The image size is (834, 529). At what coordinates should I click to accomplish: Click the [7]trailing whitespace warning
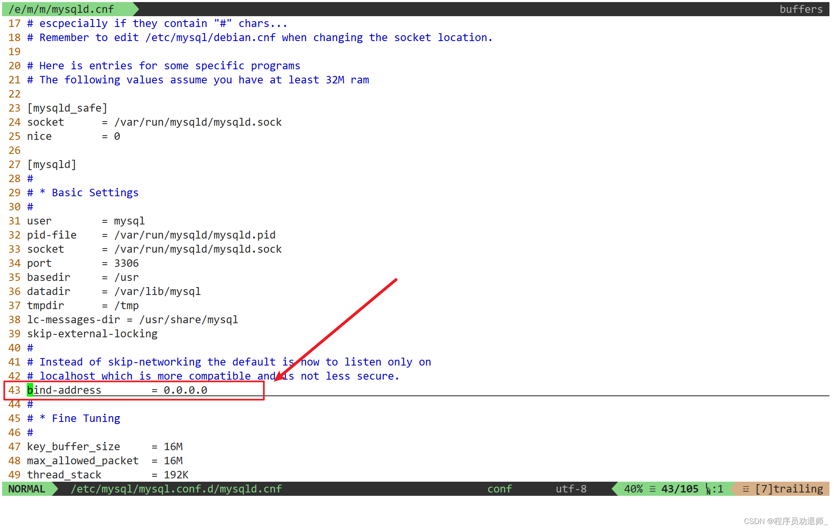point(789,489)
